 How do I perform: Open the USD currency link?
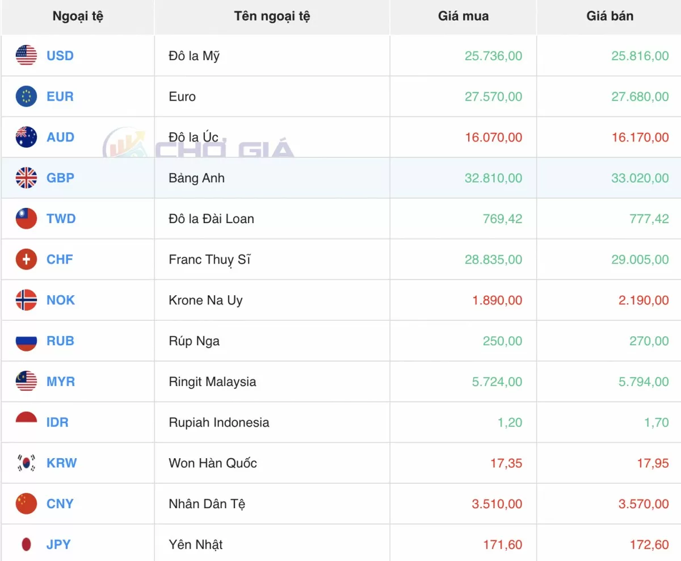60,56
